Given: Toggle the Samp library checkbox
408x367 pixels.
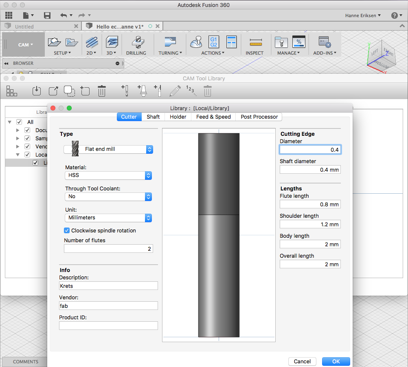Looking at the screenshot, I should tap(27, 138).
